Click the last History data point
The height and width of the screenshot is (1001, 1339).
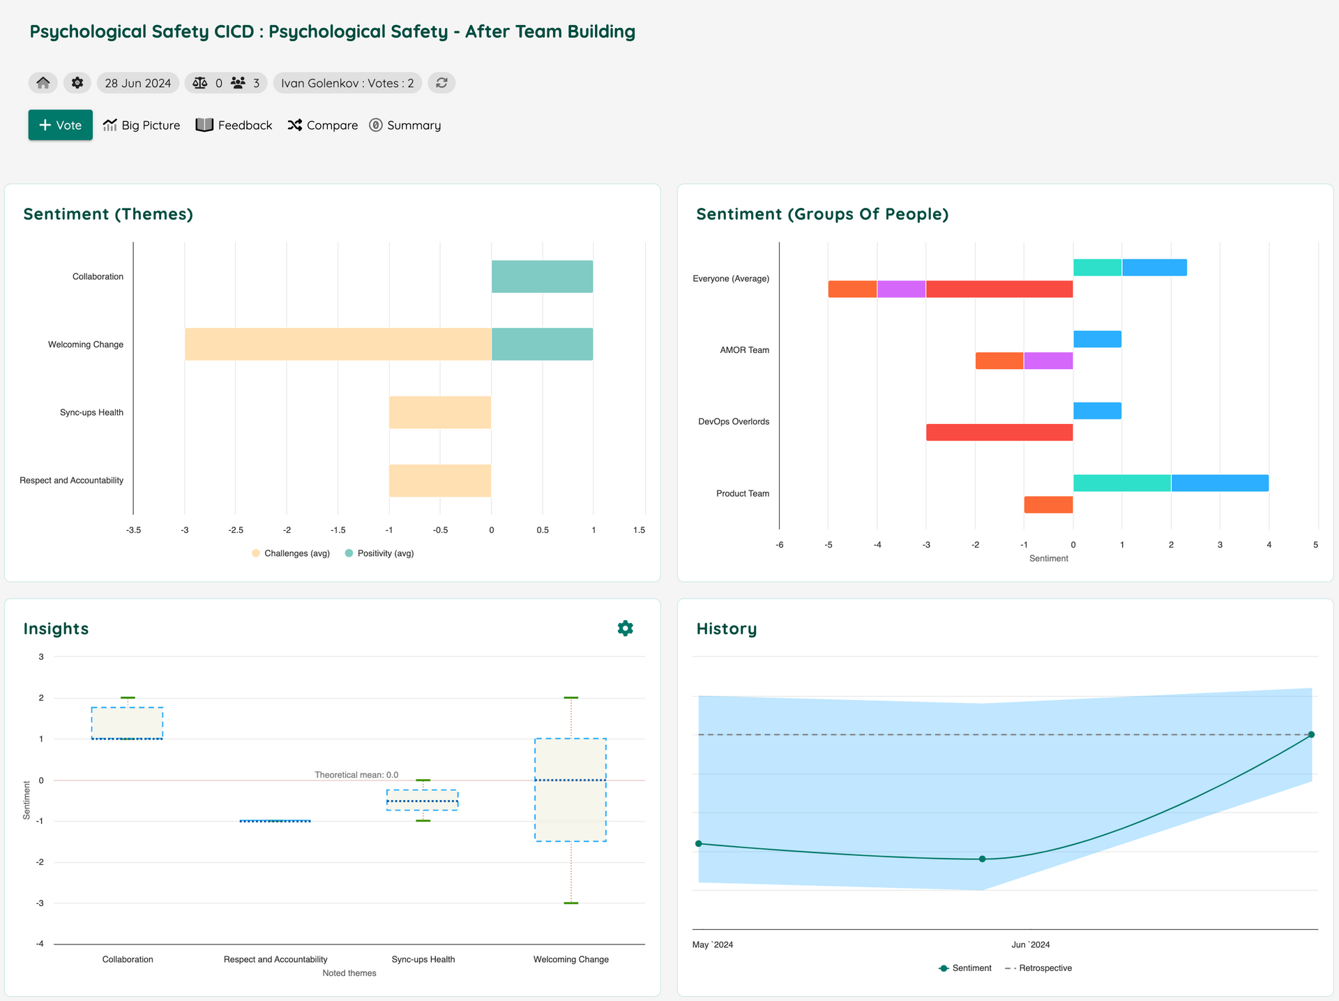point(1311,735)
